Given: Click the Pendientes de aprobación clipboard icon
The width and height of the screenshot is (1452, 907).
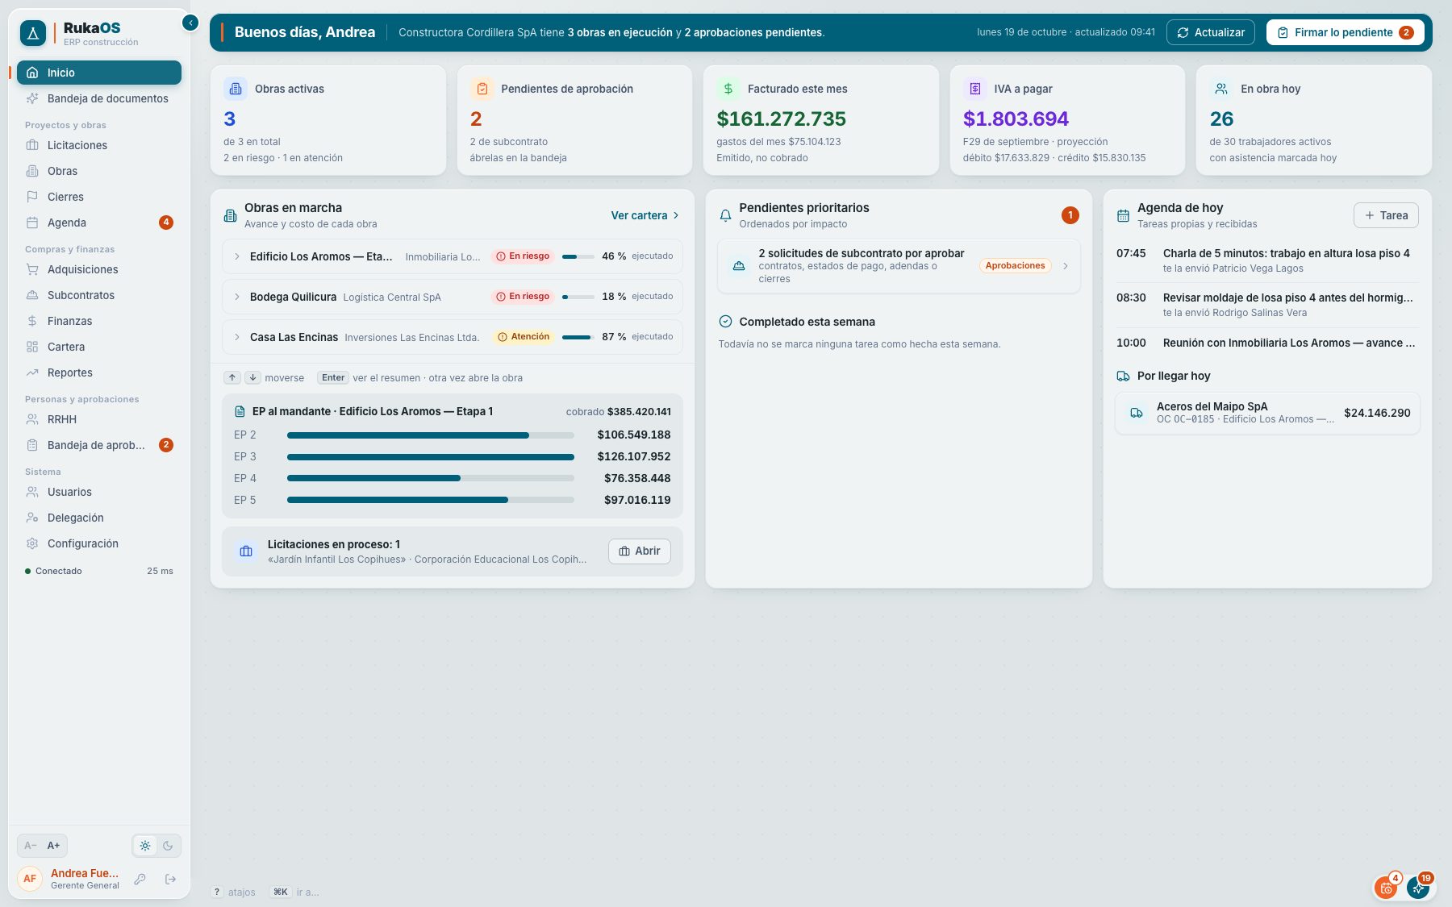Looking at the screenshot, I should pos(482,89).
